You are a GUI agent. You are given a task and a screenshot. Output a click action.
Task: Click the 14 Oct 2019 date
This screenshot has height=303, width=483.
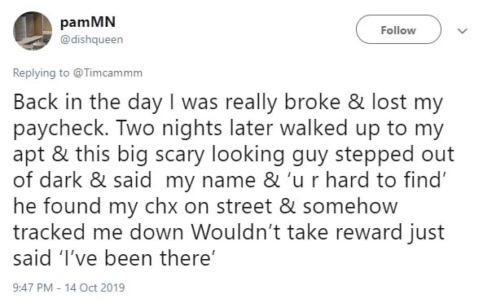pyautogui.click(x=94, y=288)
